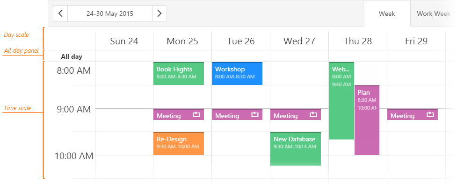This screenshot has width=457, height=188.
Task: Click the Fri 29 day header
Action: coord(416,41)
